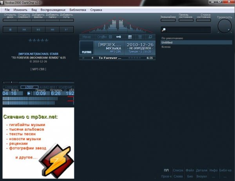Screen dimensions: 235x181
Task: Switch to the Визуал tab
Action: click(202, 176)
